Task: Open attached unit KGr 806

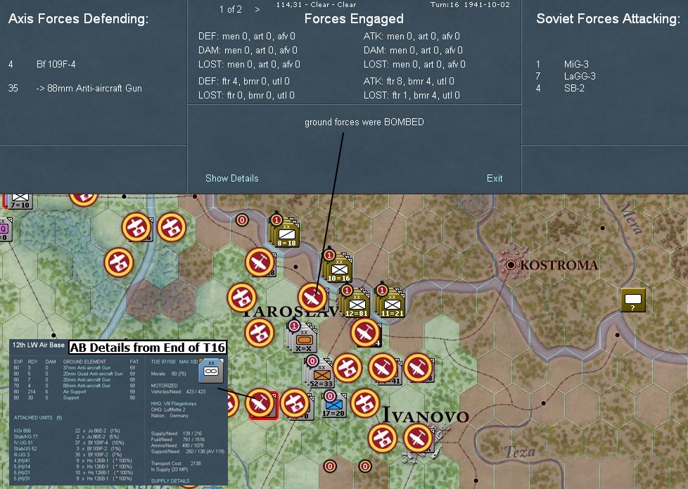Action: pyautogui.click(x=23, y=431)
